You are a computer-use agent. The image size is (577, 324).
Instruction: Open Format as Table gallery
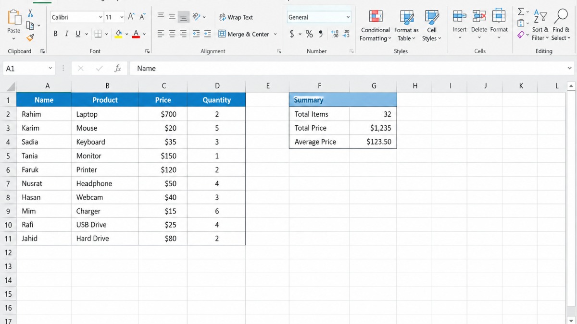(x=406, y=25)
